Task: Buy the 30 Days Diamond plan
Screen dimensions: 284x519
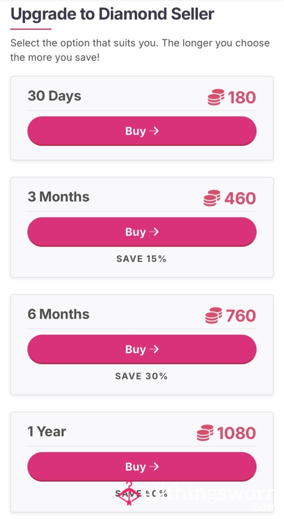Action: tap(142, 131)
